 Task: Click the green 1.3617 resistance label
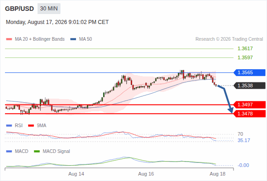(245, 48)
